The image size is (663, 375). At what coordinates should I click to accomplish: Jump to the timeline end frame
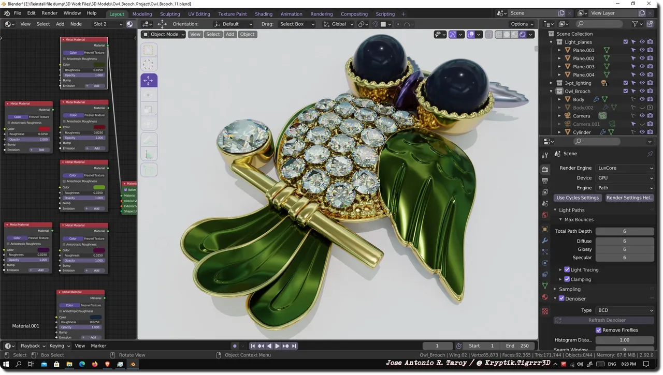click(x=294, y=346)
